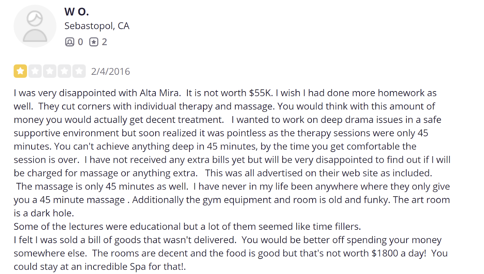Click the phrase is a dark hole
The width and height of the screenshot is (484, 274).
click(44, 213)
